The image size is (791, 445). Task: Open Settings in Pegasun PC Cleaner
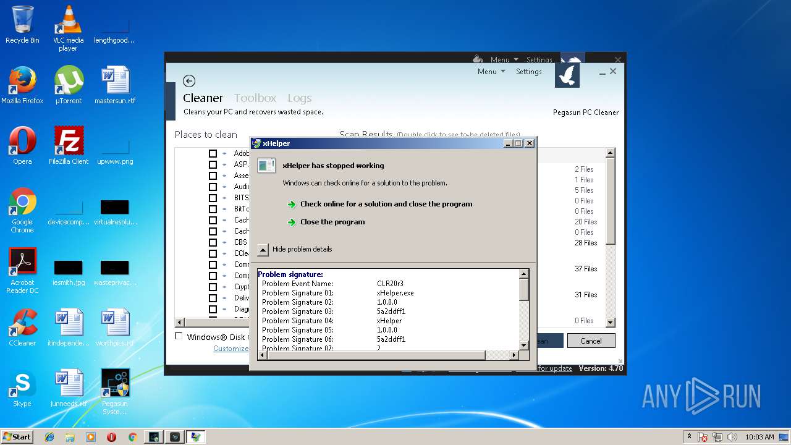529,72
